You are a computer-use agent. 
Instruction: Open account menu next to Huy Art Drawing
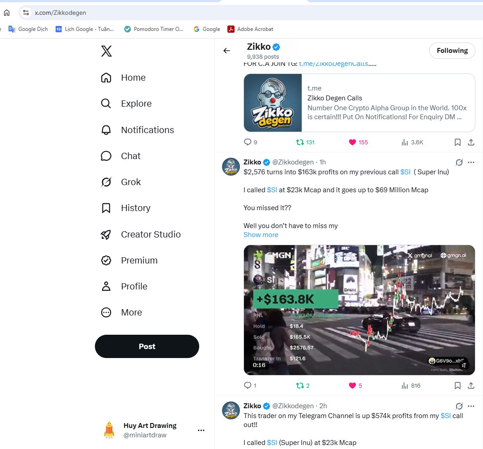tap(201, 430)
